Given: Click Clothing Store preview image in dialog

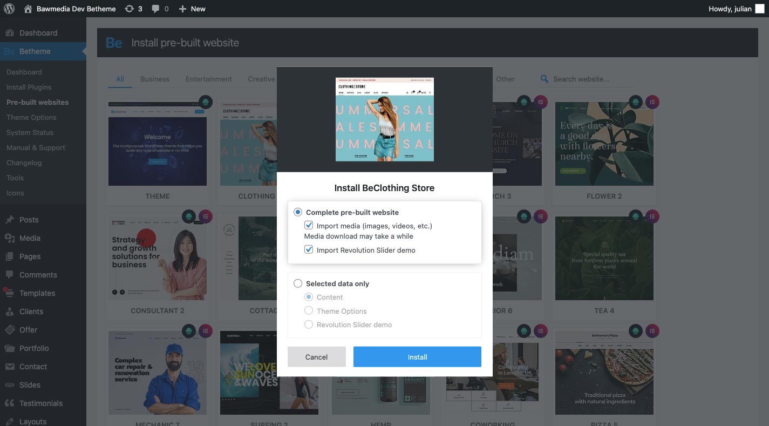Looking at the screenshot, I should 385,119.
